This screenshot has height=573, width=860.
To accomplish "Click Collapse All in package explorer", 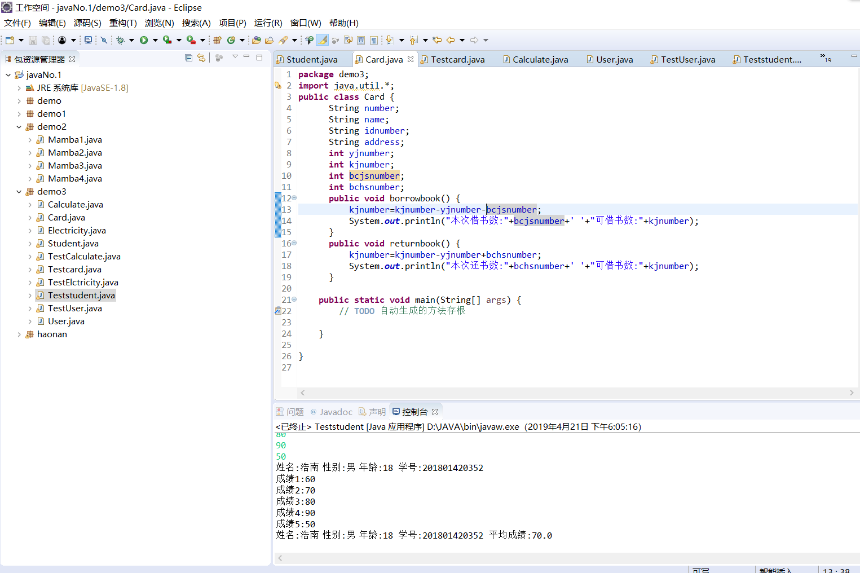I will (x=188, y=58).
